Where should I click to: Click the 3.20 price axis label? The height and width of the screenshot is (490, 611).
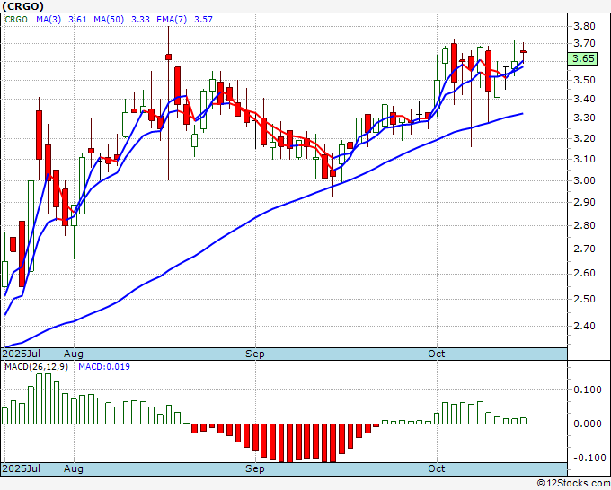click(x=584, y=138)
